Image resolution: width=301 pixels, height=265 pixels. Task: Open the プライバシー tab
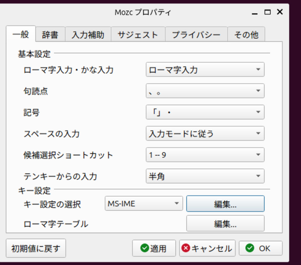click(196, 35)
